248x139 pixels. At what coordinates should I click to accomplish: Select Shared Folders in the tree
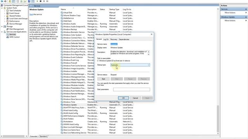pyautogui.click(x=15, y=16)
